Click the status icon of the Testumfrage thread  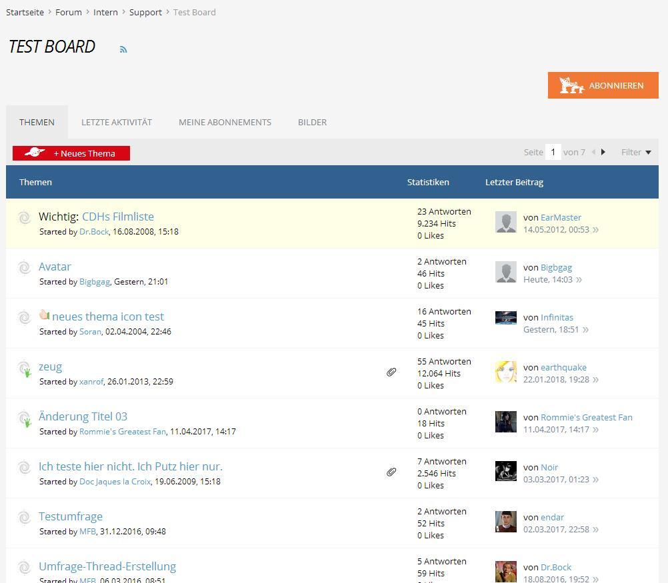(x=25, y=518)
